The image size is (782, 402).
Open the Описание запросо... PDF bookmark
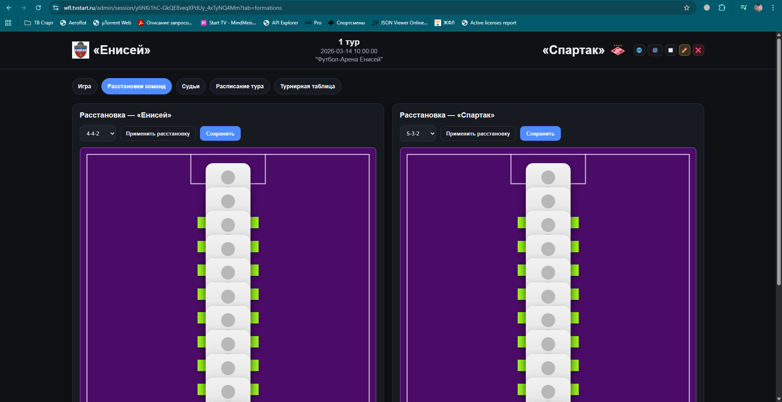(x=165, y=23)
